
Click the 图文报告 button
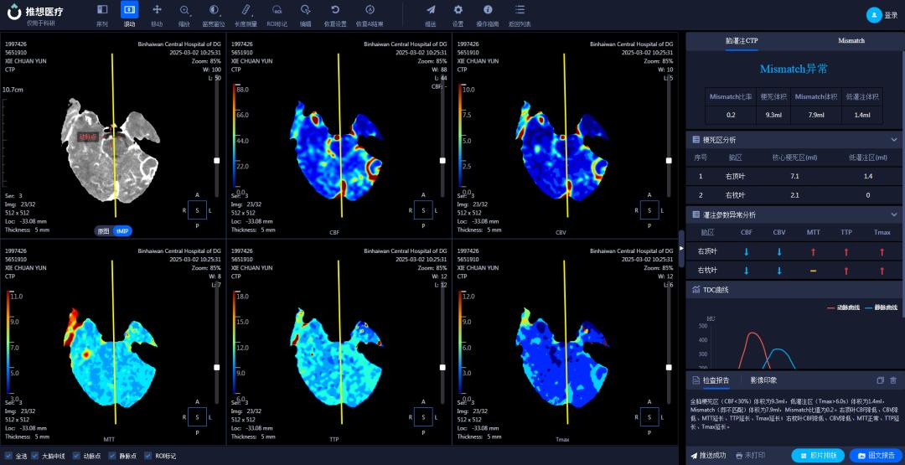tap(876, 456)
